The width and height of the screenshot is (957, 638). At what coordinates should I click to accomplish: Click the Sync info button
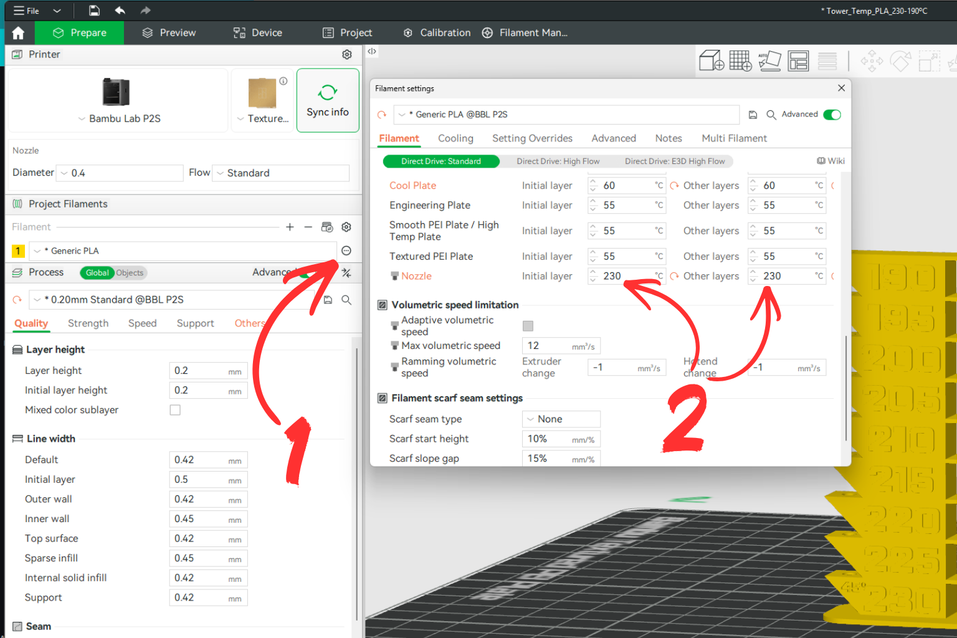pos(328,100)
